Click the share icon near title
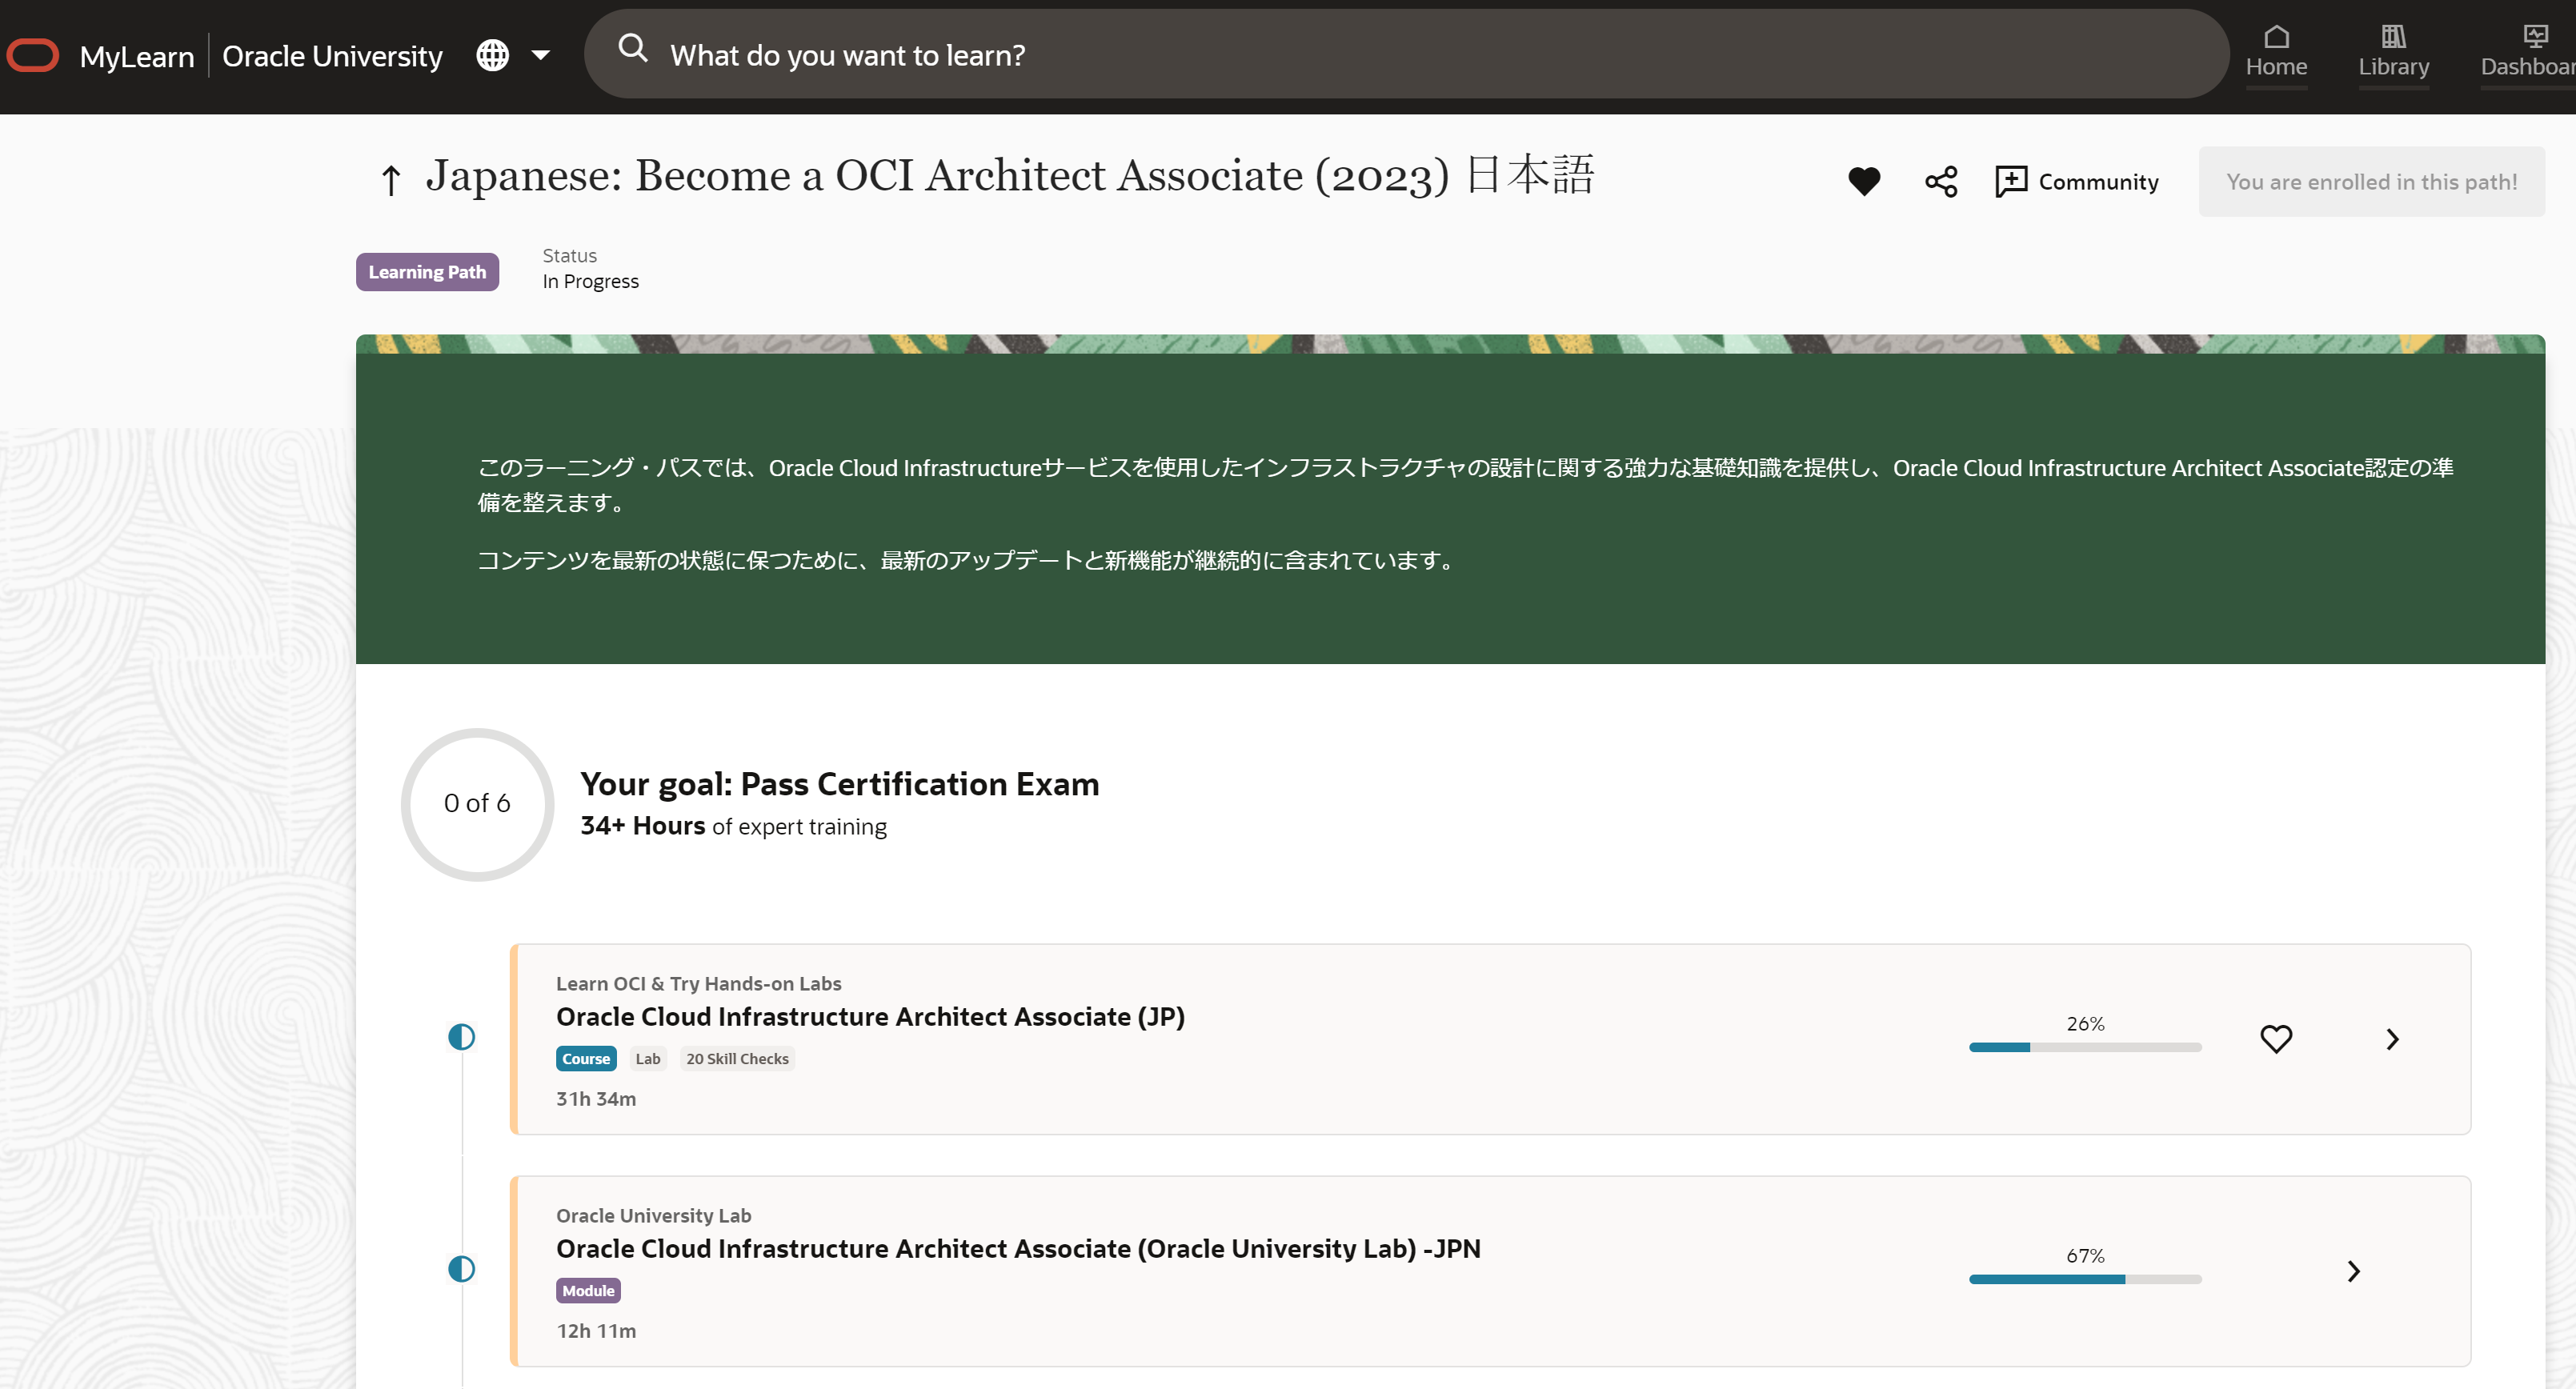Screen dimensions: 2576x1389 (1941, 182)
